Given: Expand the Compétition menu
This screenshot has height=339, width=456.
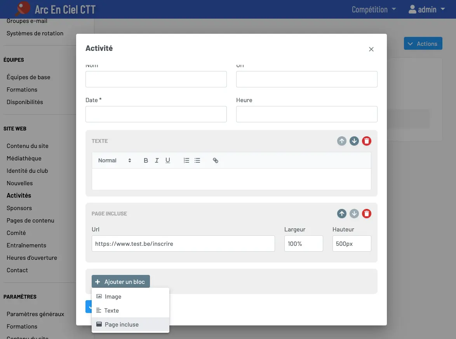Looking at the screenshot, I should pyautogui.click(x=374, y=9).
